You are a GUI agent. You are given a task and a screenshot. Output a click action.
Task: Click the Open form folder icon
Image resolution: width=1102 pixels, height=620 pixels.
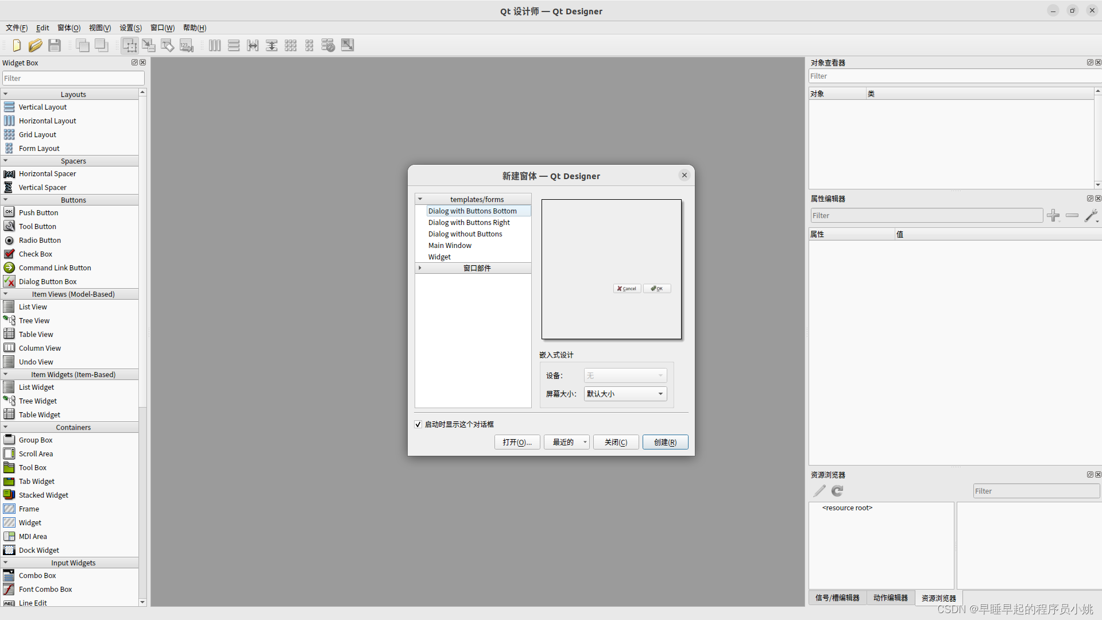coord(36,45)
